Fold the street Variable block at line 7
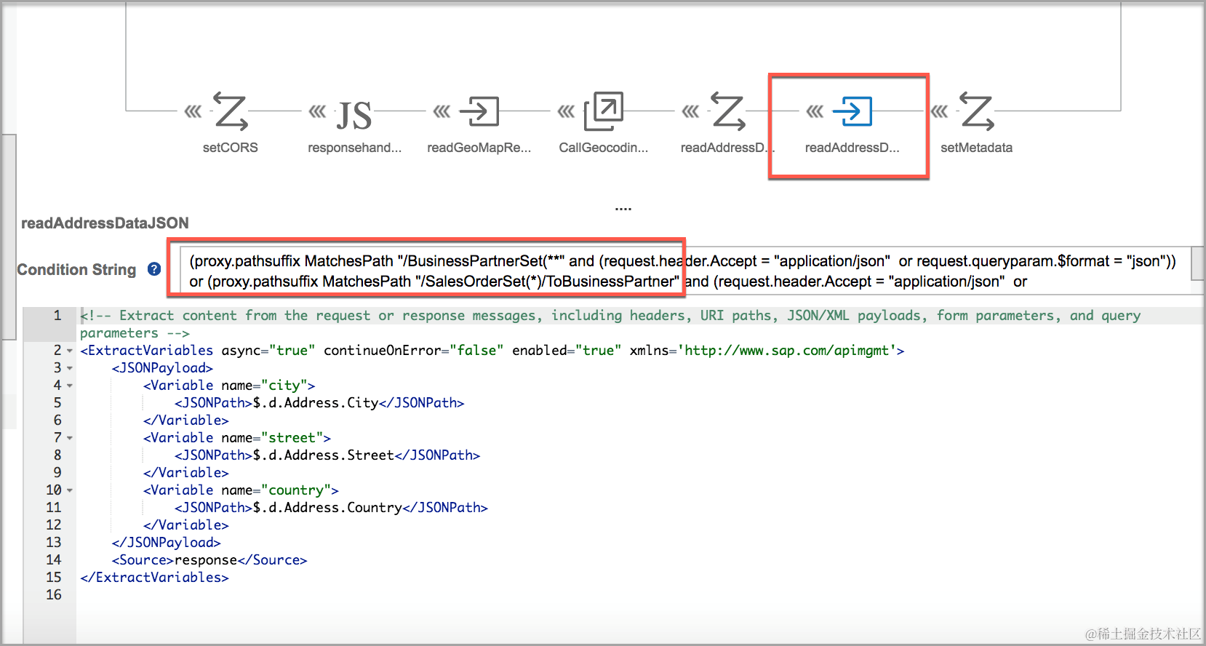This screenshot has width=1206, height=646. click(70, 438)
